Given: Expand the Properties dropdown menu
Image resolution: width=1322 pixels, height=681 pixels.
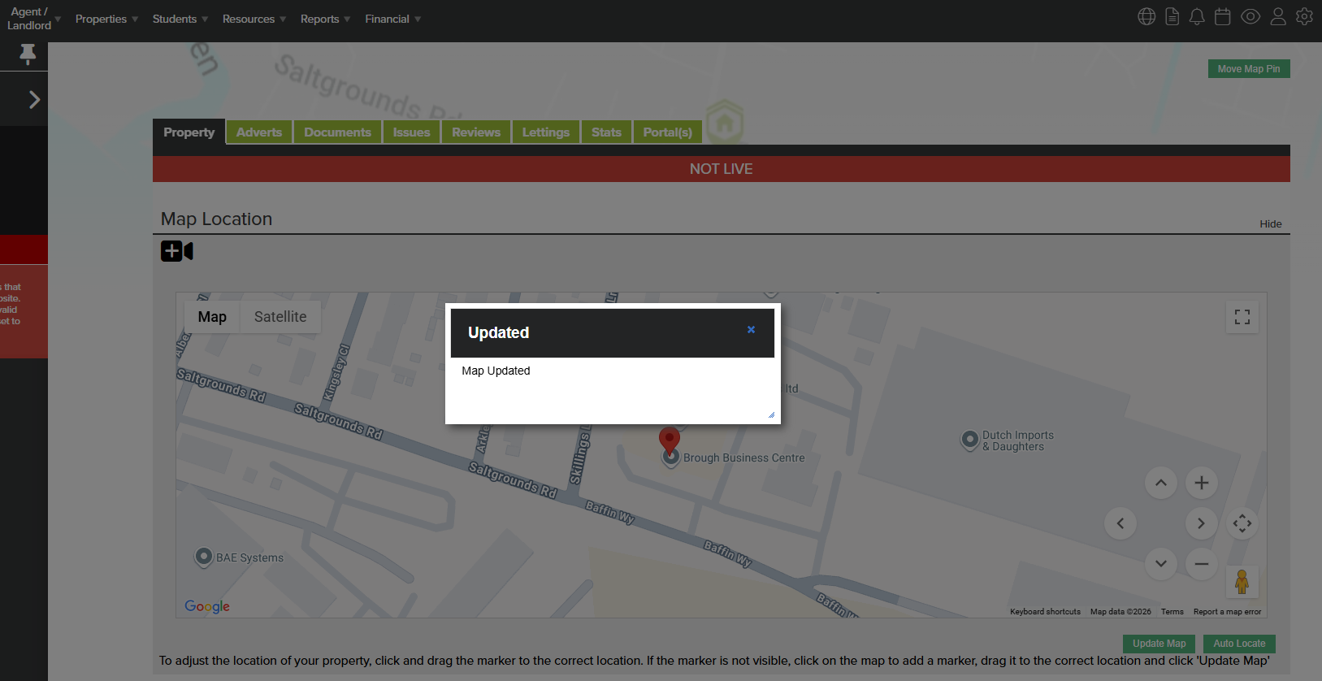Looking at the screenshot, I should coord(106,19).
